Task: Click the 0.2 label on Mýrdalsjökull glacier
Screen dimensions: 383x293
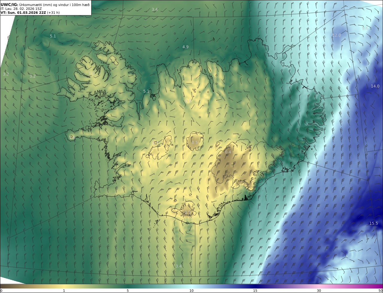Action: 187,212
